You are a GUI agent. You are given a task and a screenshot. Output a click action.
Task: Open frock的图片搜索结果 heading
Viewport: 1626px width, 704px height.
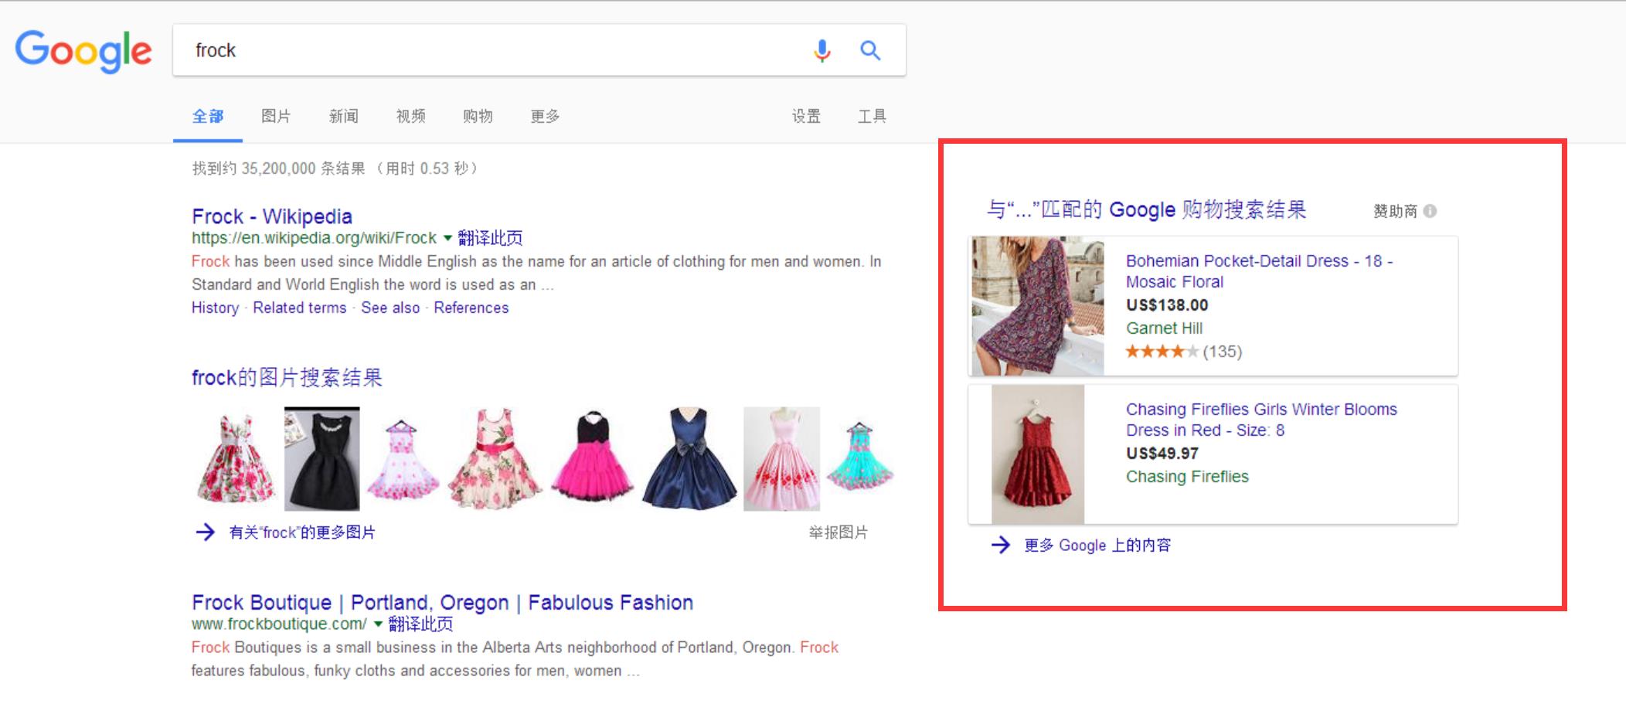pyautogui.click(x=287, y=378)
